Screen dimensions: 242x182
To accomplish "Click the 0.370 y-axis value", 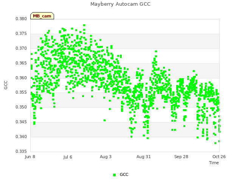I will coord(21,48).
